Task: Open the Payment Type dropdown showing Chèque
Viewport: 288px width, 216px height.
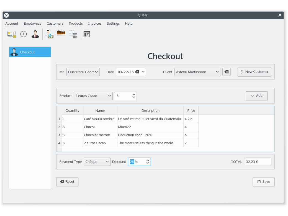Action: pos(97,161)
